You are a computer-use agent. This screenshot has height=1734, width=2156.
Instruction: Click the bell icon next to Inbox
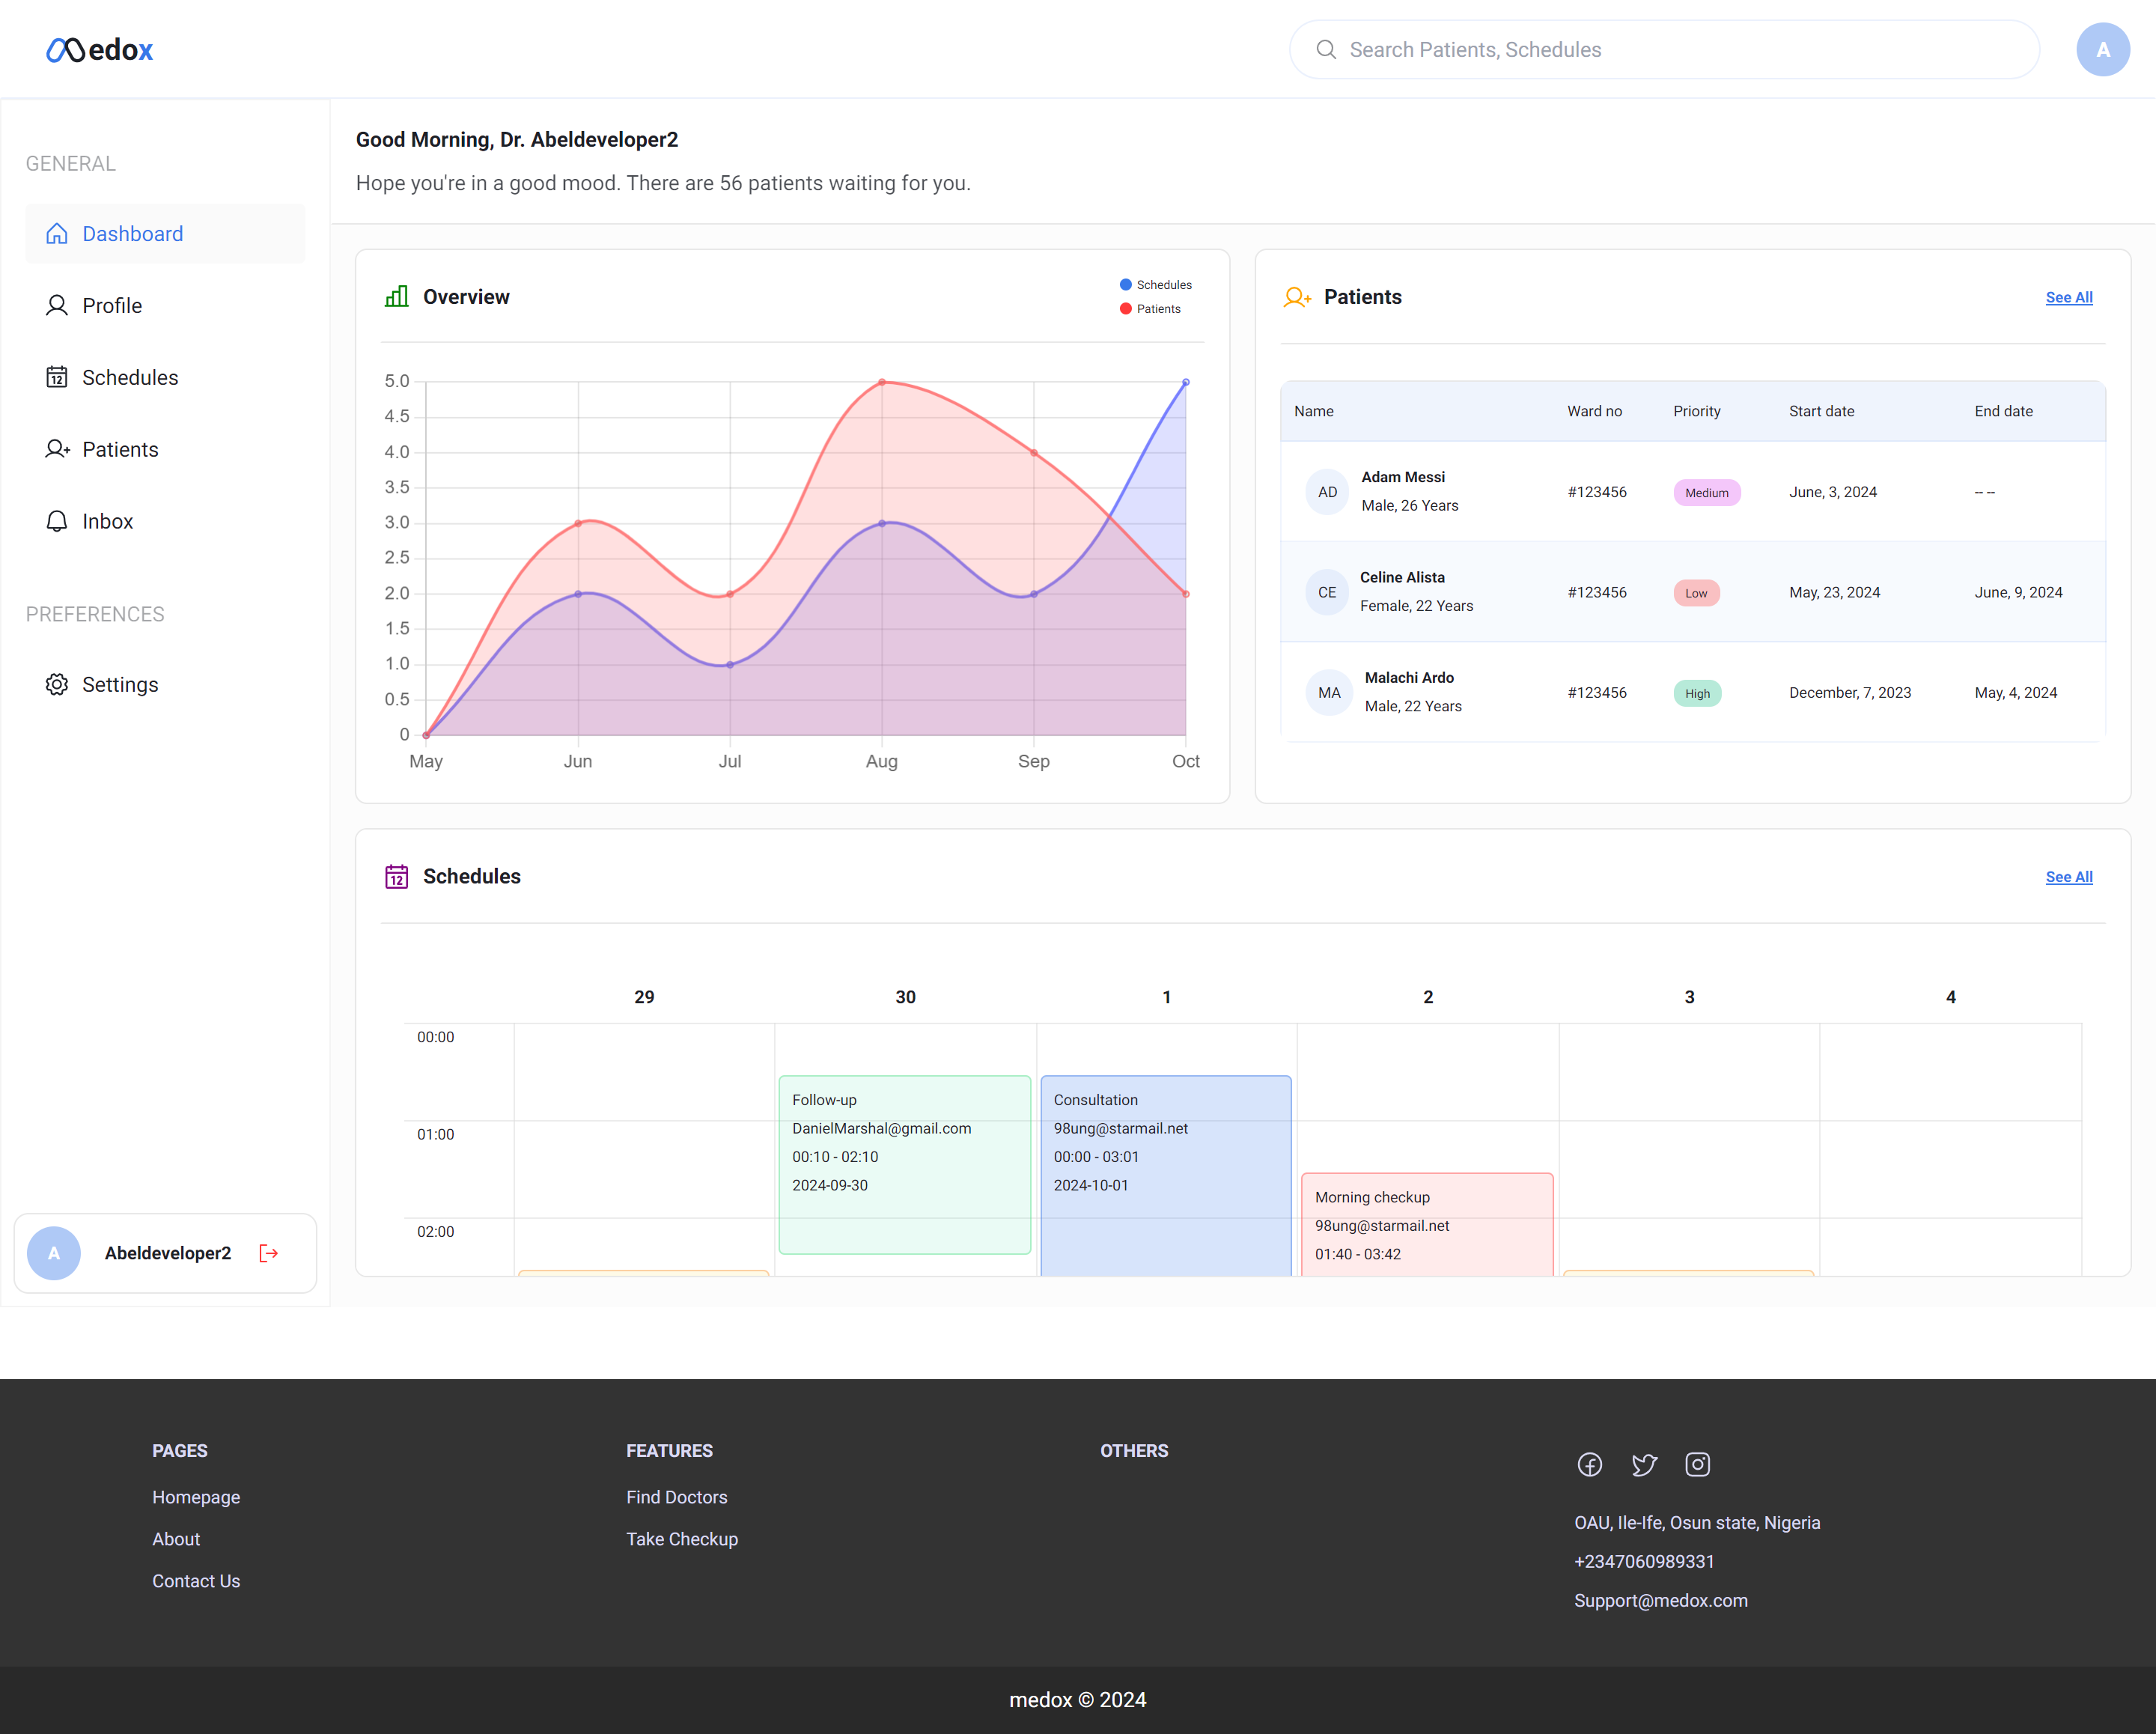coord(57,521)
